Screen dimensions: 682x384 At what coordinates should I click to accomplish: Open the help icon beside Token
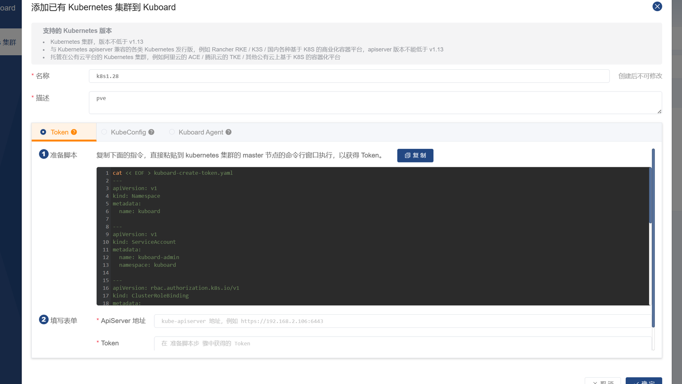click(74, 132)
